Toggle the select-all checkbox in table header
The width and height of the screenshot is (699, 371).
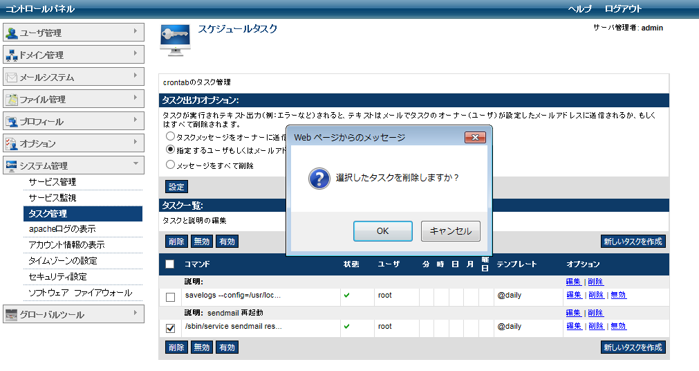[170, 264]
